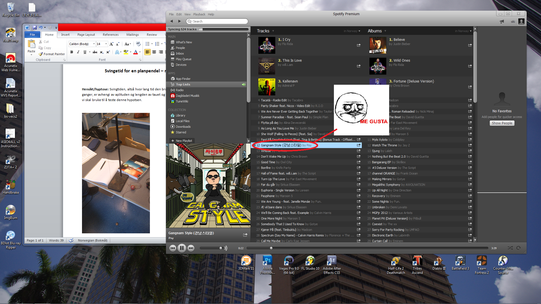Open Inbox in Spotify sidebar
This screenshot has width=541, height=304.
point(180,53)
